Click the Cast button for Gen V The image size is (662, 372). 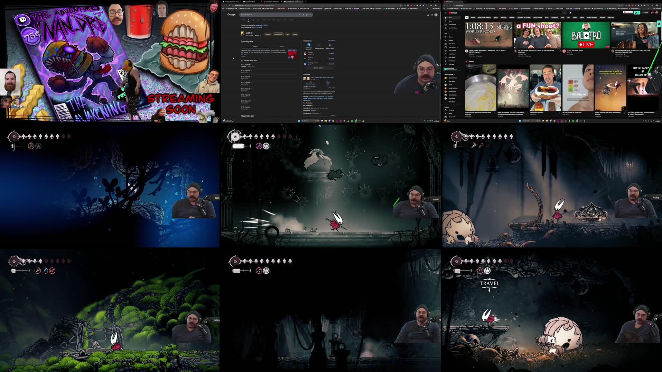[288, 34]
